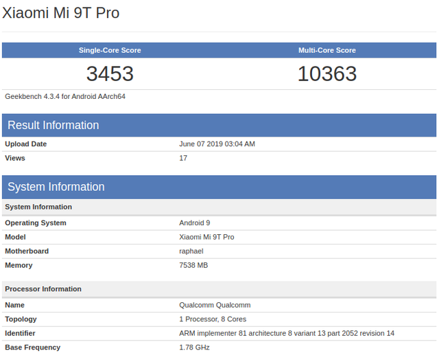
Task: Click the Xiaomi Mi 9T Pro page title
Action: click(x=60, y=13)
